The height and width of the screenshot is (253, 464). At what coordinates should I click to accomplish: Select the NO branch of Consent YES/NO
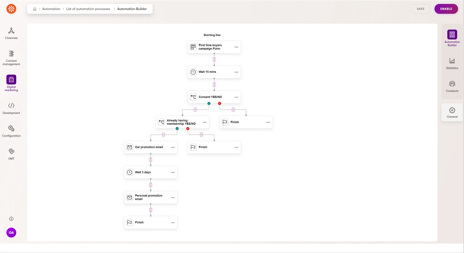click(x=219, y=103)
